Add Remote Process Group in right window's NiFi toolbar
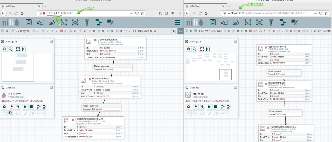The width and height of the screenshot is (332, 142). [259, 22]
